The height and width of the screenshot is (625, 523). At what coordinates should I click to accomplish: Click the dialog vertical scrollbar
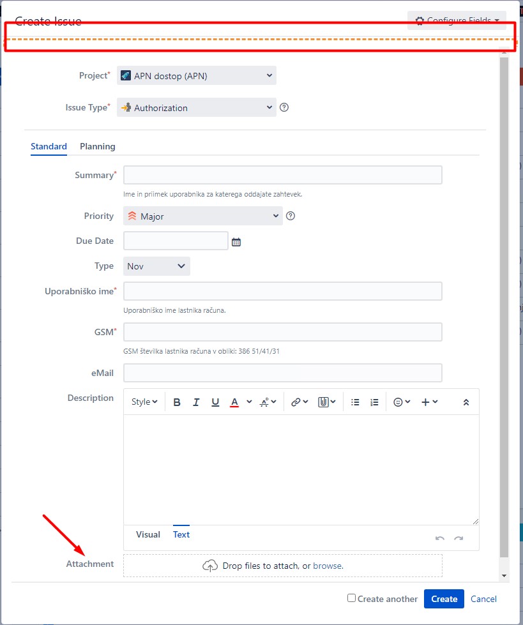pos(504,307)
